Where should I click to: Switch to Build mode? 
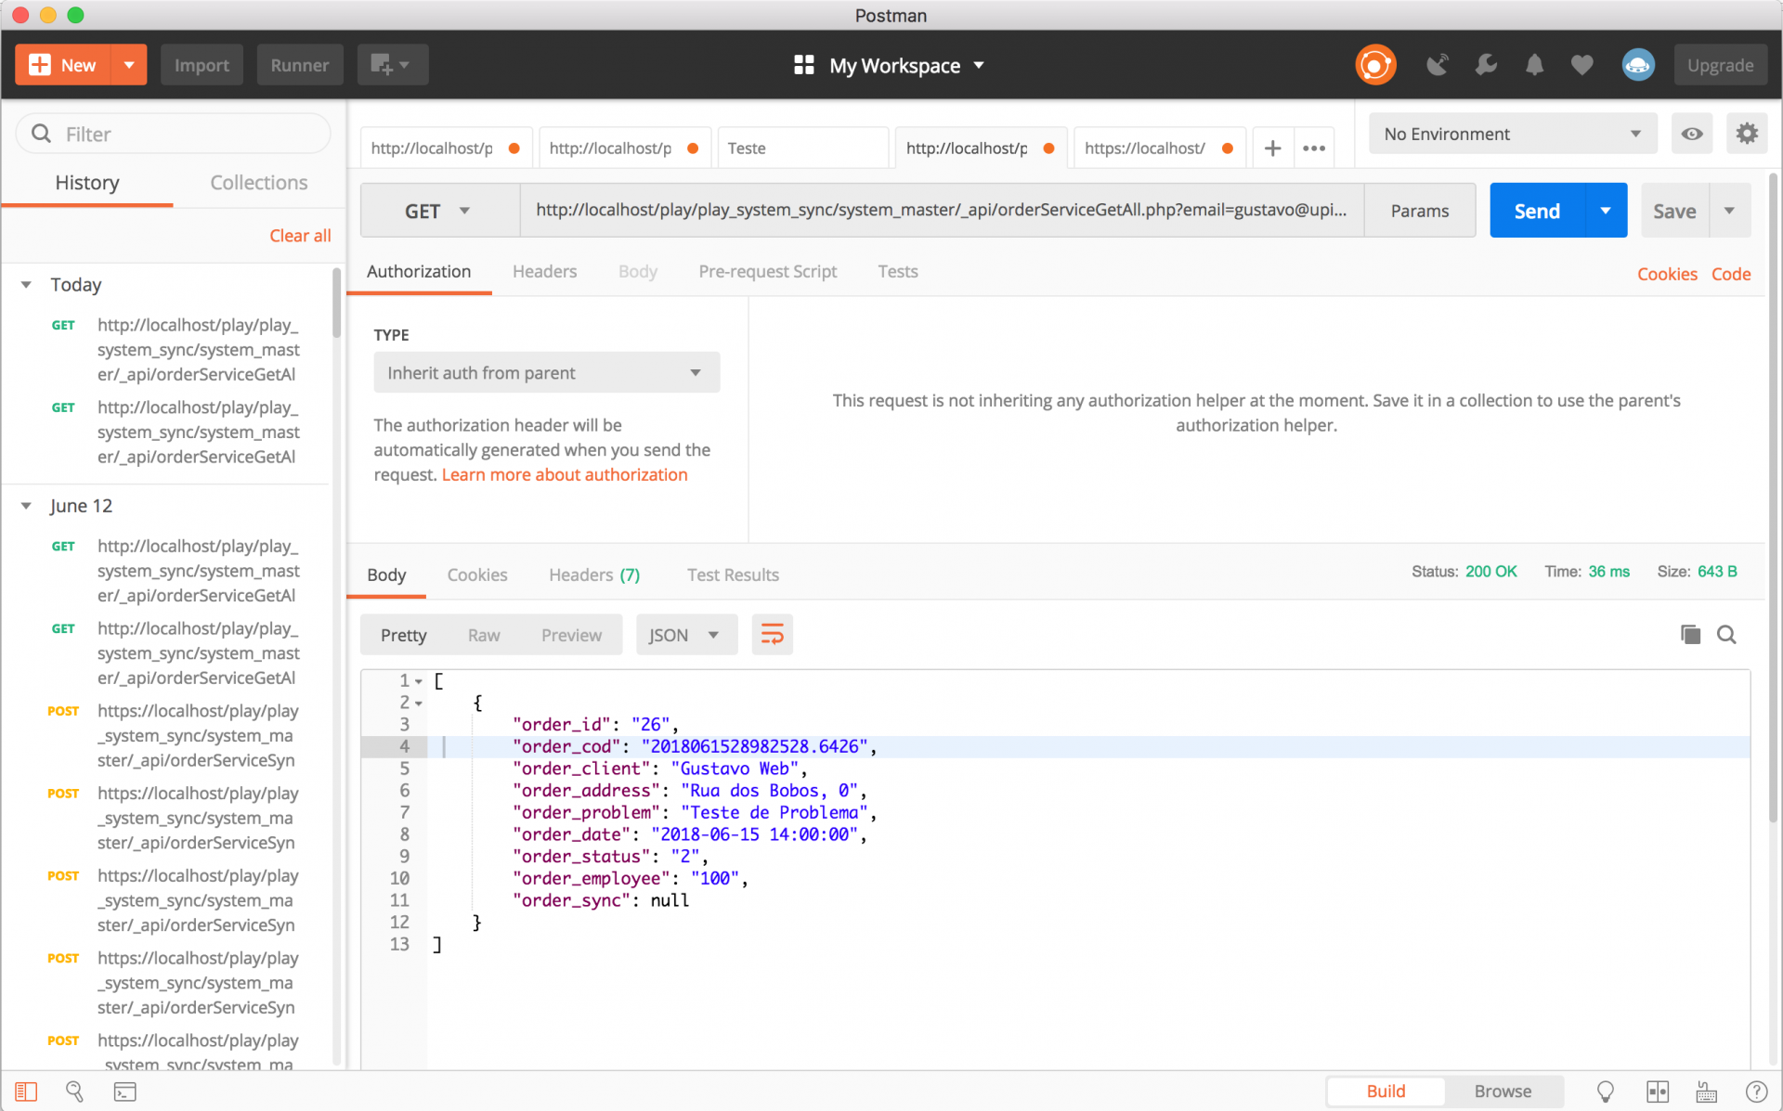click(x=1386, y=1092)
